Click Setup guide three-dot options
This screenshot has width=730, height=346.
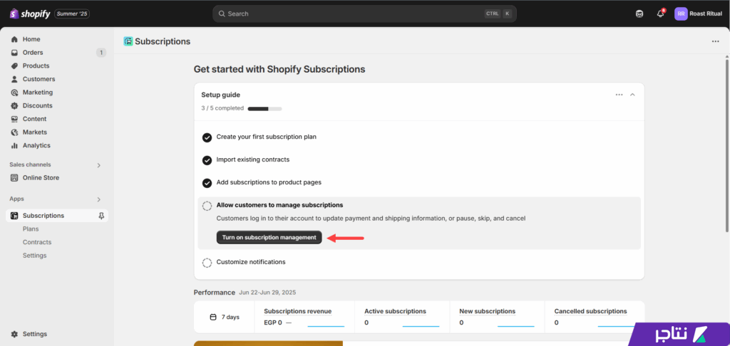point(620,95)
